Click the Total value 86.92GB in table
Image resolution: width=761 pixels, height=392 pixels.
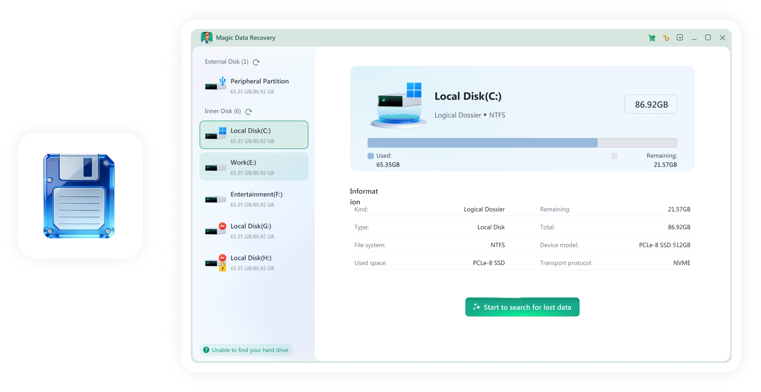679,227
